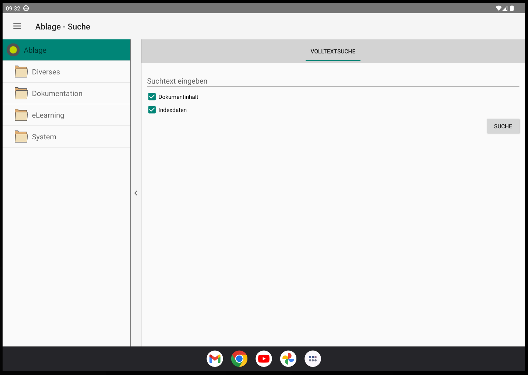528x375 pixels.
Task: Toggle the Indexdaten checkbox
Action: (152, 110)
